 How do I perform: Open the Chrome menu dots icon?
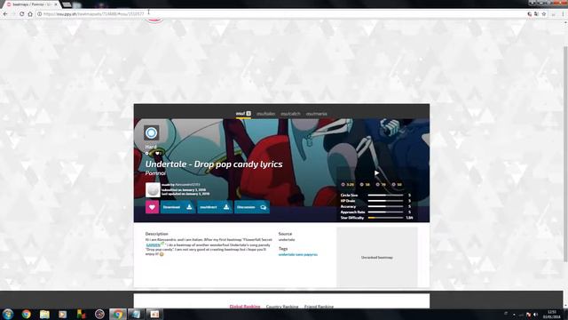tap(564, 14)
